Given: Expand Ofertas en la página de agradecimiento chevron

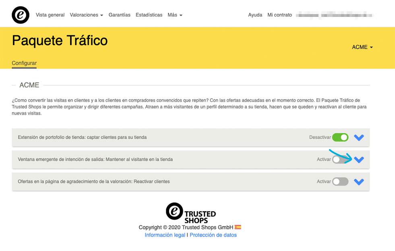Looking at the screenshot, I should [x=359, y=182].
